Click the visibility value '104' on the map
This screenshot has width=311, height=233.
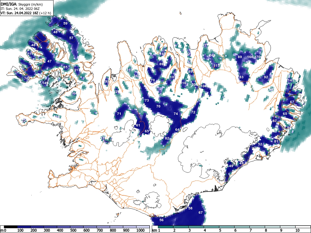tap(204, 86)
